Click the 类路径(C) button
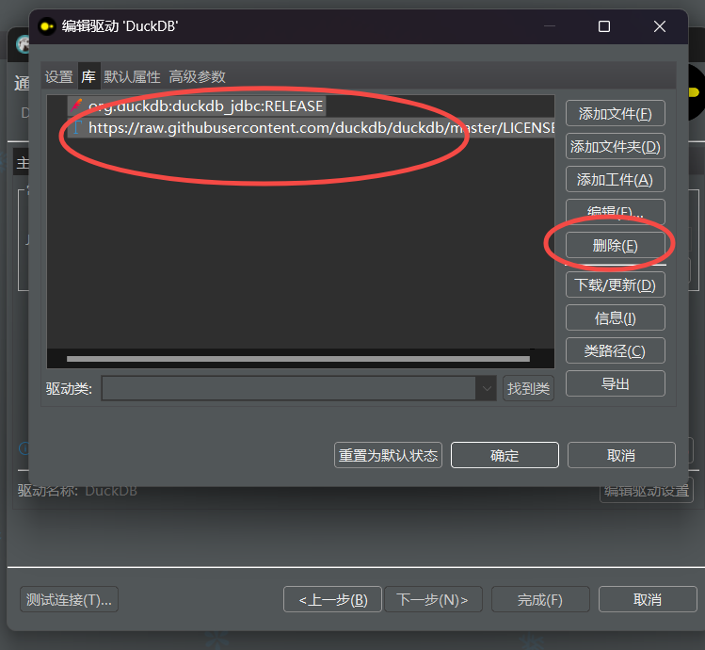705x650 pixels. pyautogui.click(x=615, y=350)
